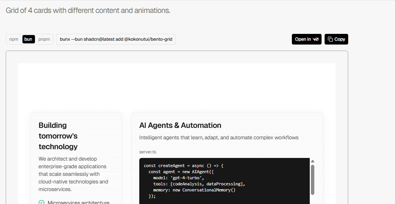
Task: Click the Building tomorrow's technology heading
Action: [x=58, y=136]
